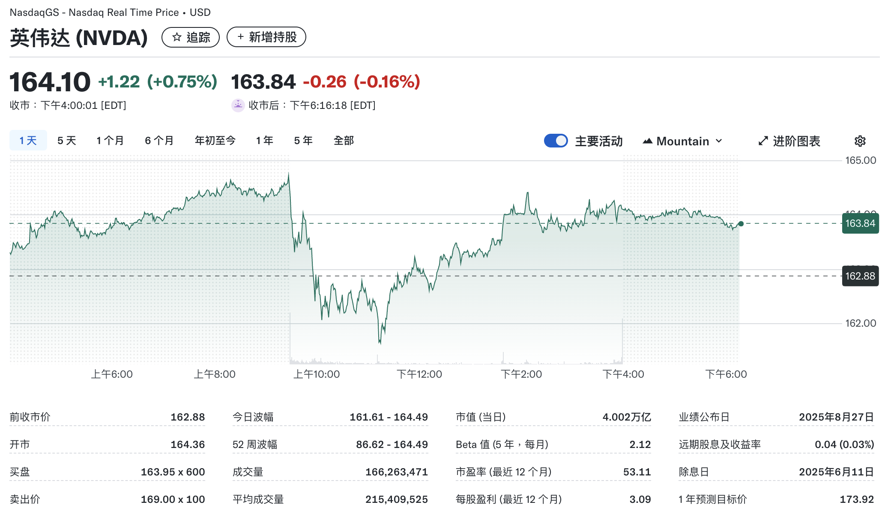Click the 162.00 y-axis label
Screen dimensions: 885x511
point(861,323)
